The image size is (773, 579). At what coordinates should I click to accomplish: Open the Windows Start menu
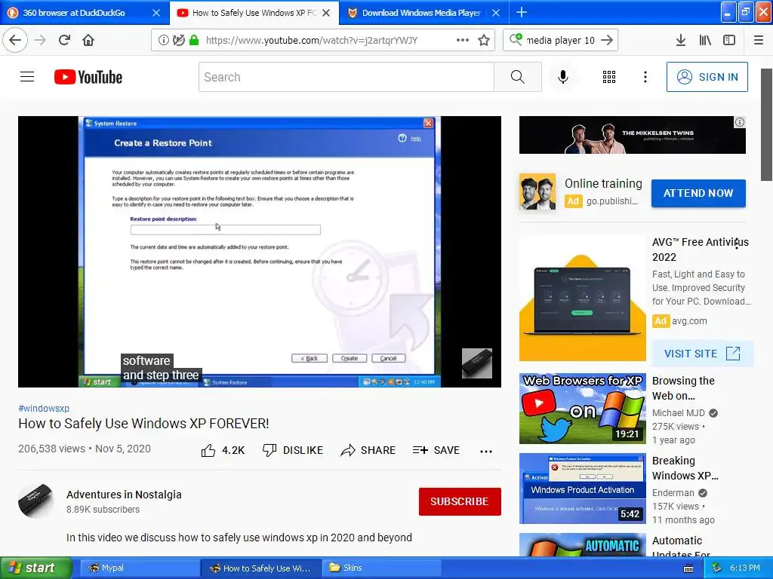[35, 568]
